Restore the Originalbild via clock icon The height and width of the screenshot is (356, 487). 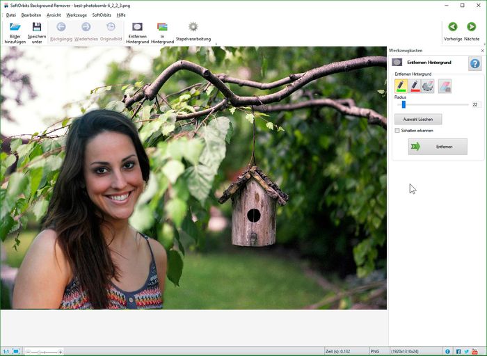pyautogui.click(x=111, y=27)
